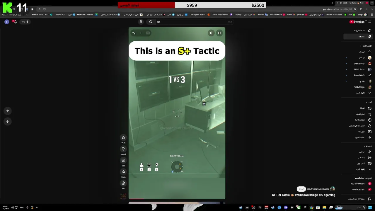Click the YouTube search magnifier button
The height and width of the screenshot is (211, 375).
151,22
